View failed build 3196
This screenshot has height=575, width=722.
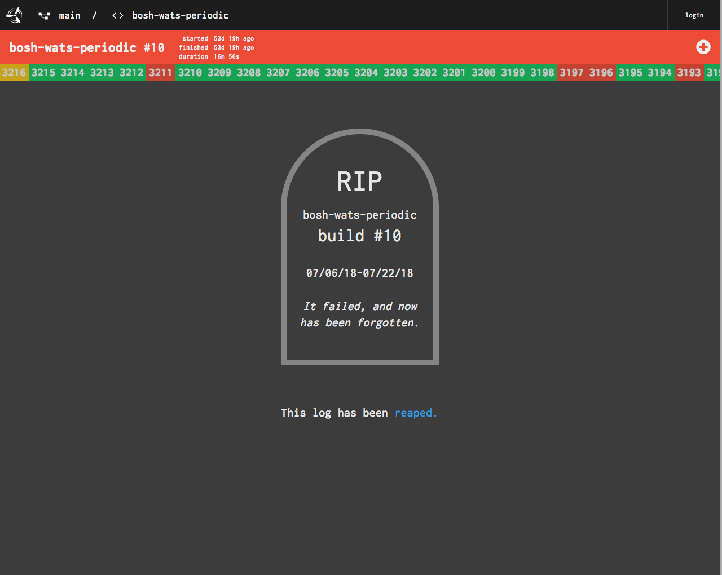coord(601,73)
